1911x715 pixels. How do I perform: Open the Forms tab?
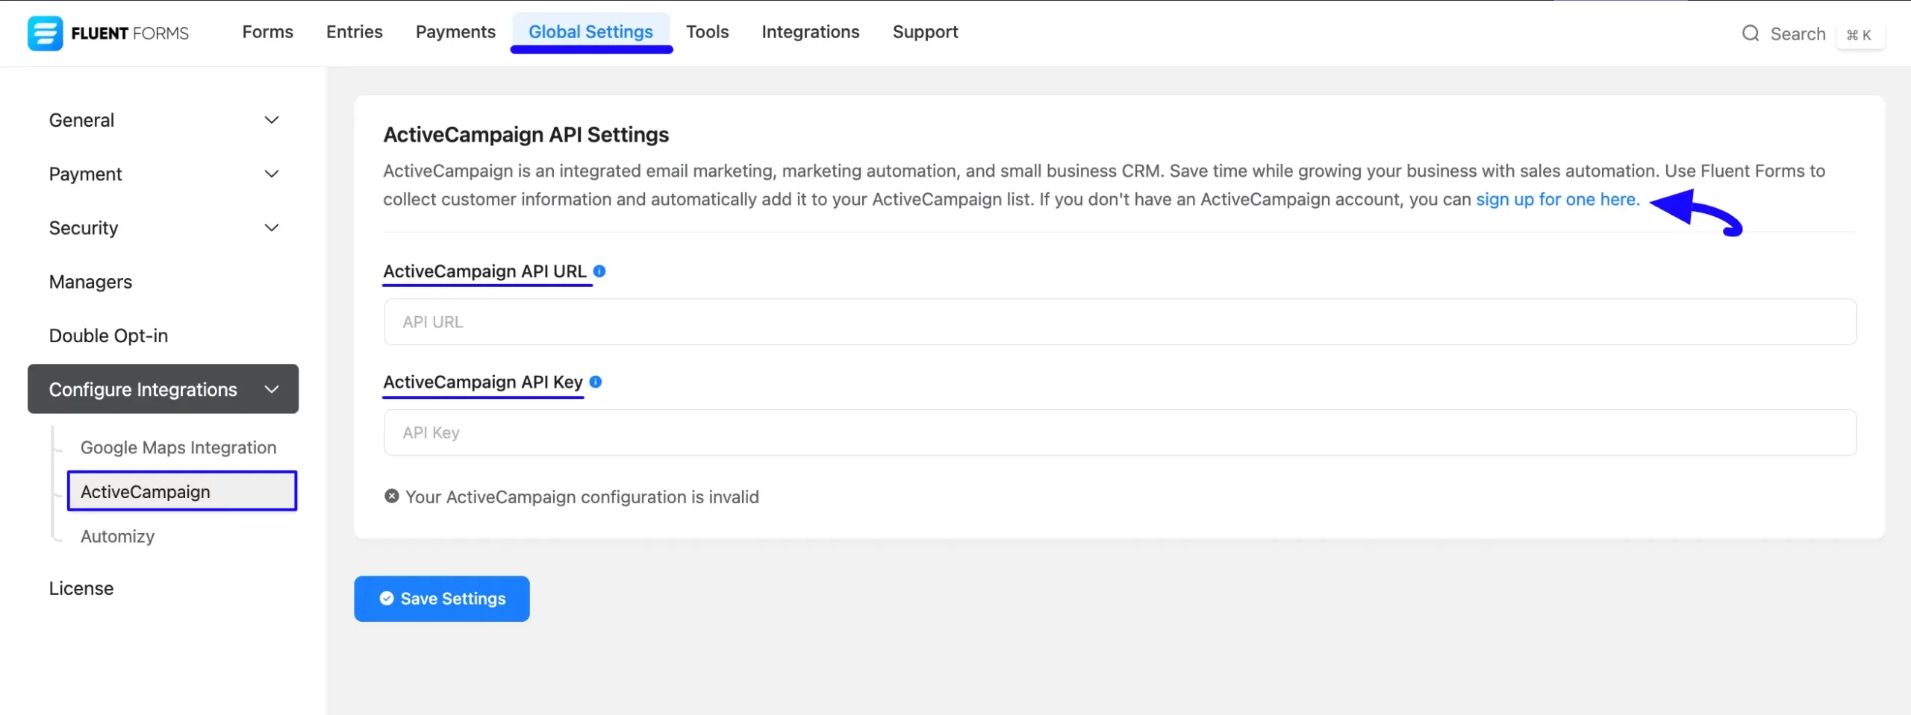point(267,32)
